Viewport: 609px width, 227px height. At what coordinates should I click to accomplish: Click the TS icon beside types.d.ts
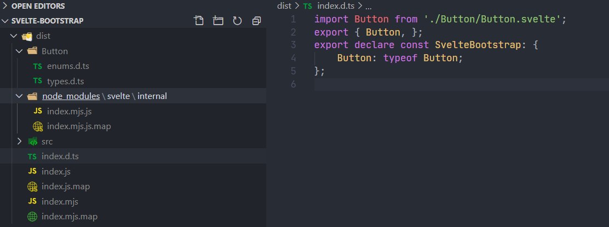[x=38, y=81]
